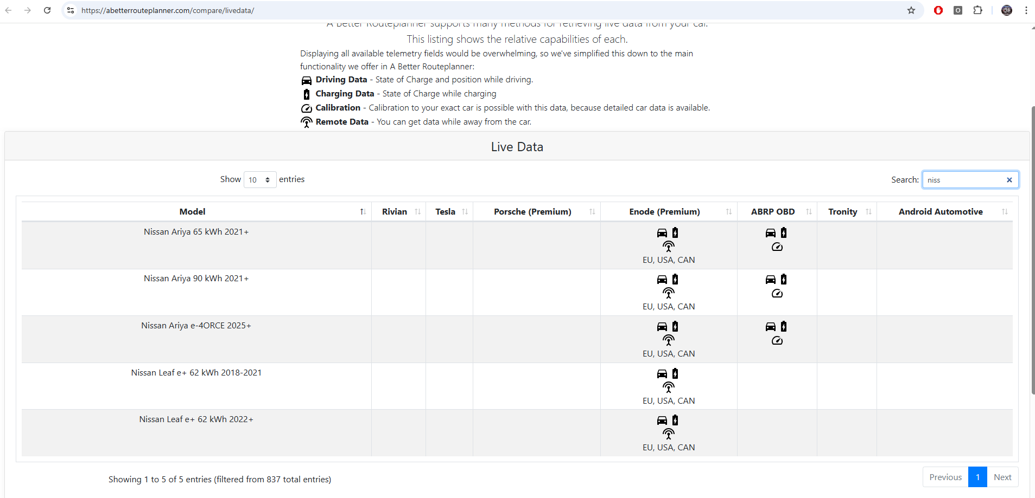This screenshot has height=498, width=1035.
Task: Clear the search box with the X icon
Action: 1009,180
